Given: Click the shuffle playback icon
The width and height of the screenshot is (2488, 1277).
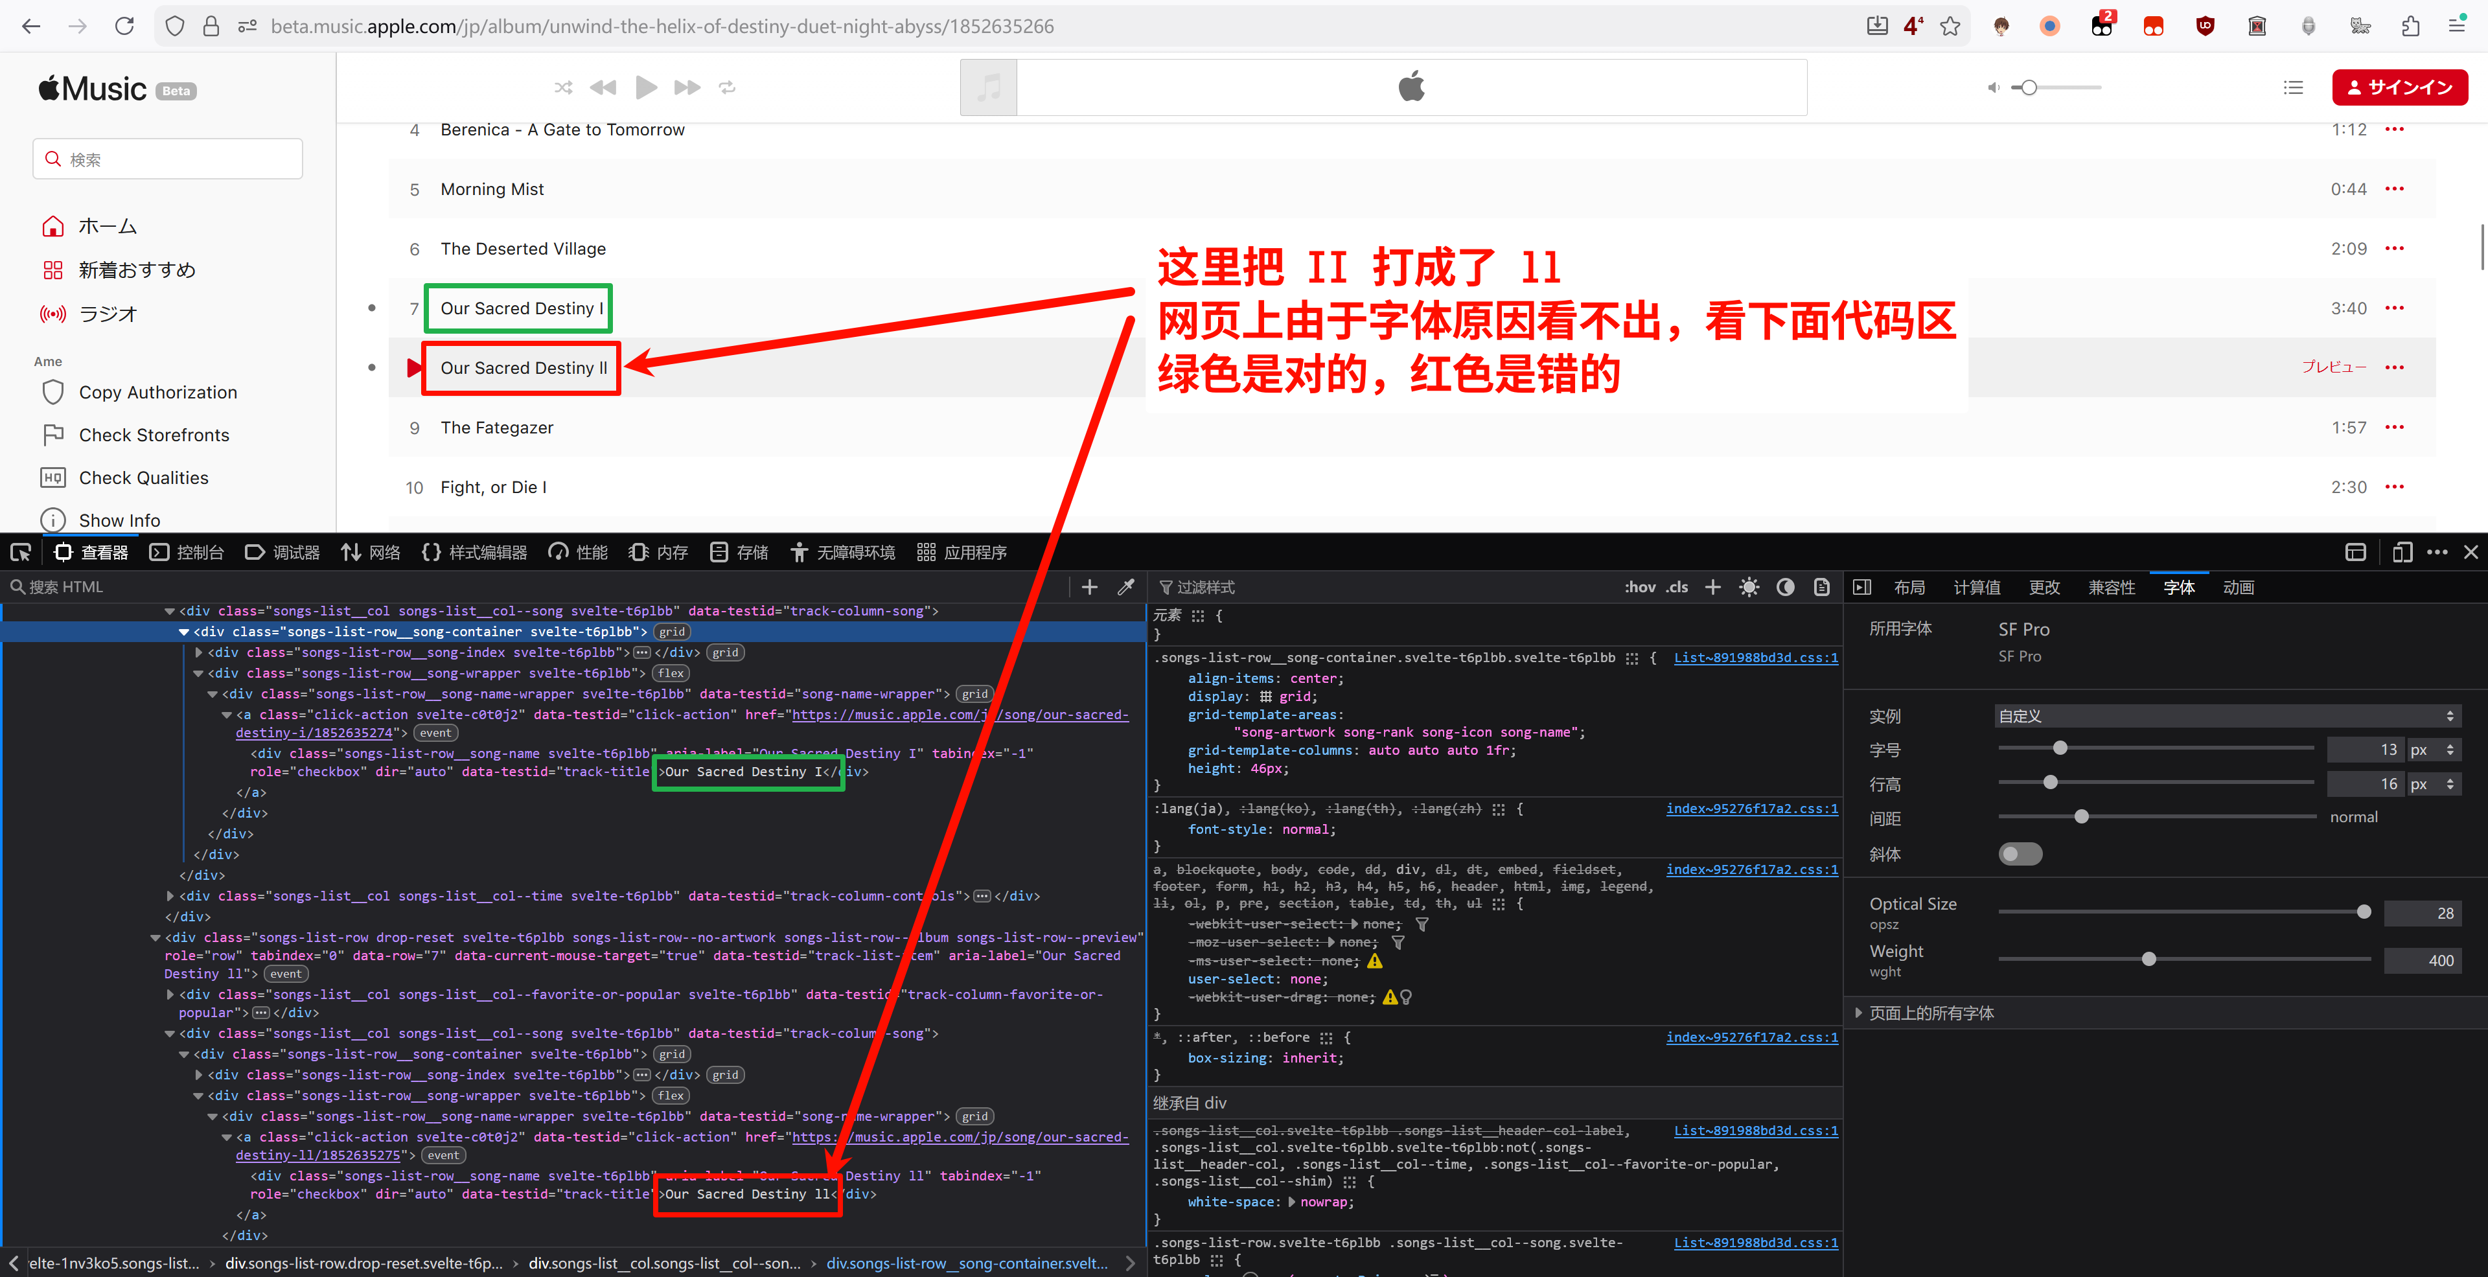Looking at the screenshot, I should click(563, 88).
